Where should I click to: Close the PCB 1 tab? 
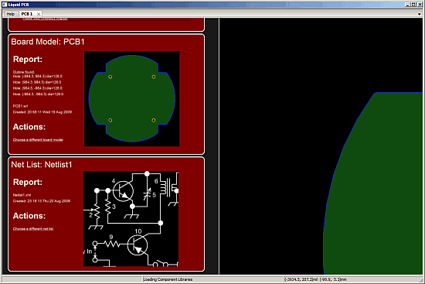pyautogui.click(x=39, y=14)
